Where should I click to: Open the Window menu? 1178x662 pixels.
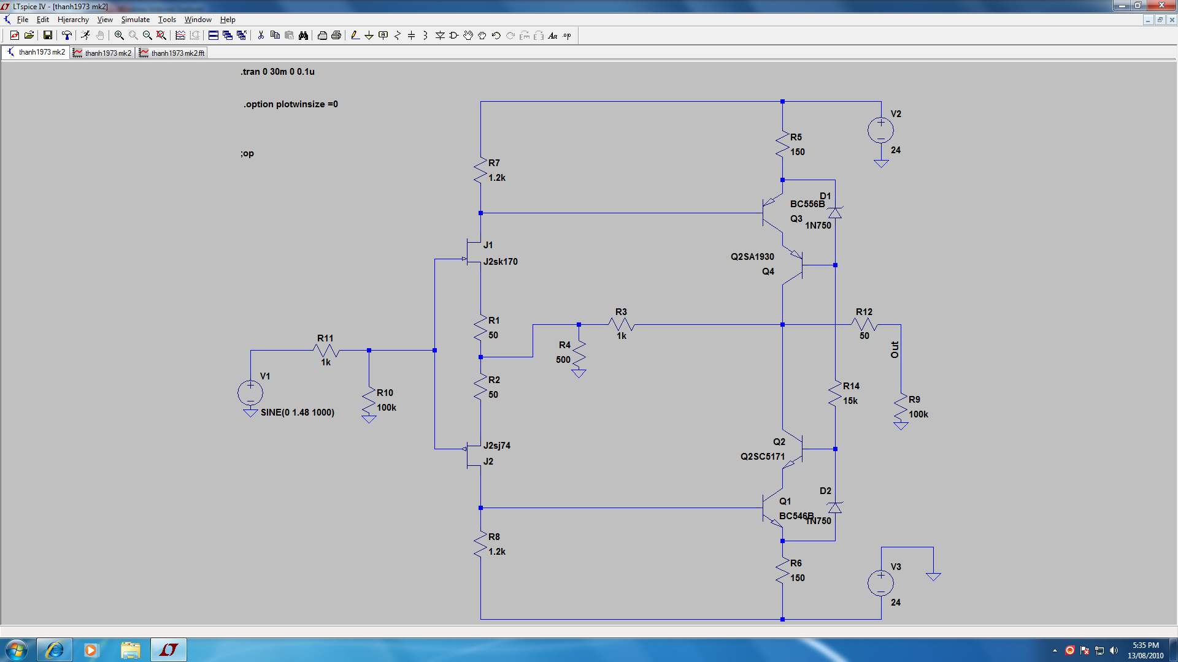(198, 20)
